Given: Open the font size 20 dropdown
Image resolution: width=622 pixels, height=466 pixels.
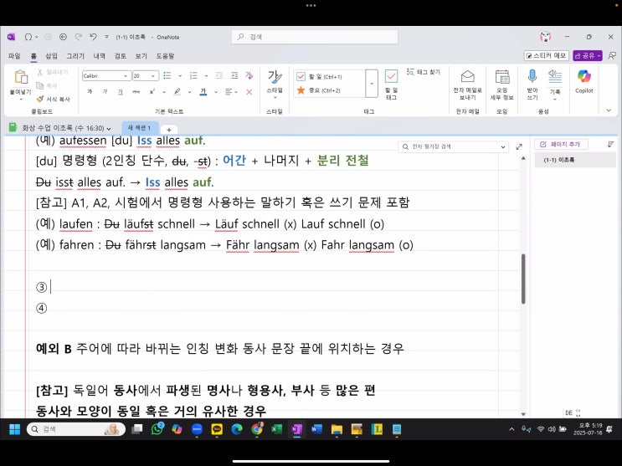Looking at the screenshot, I should tap(152, 76).
